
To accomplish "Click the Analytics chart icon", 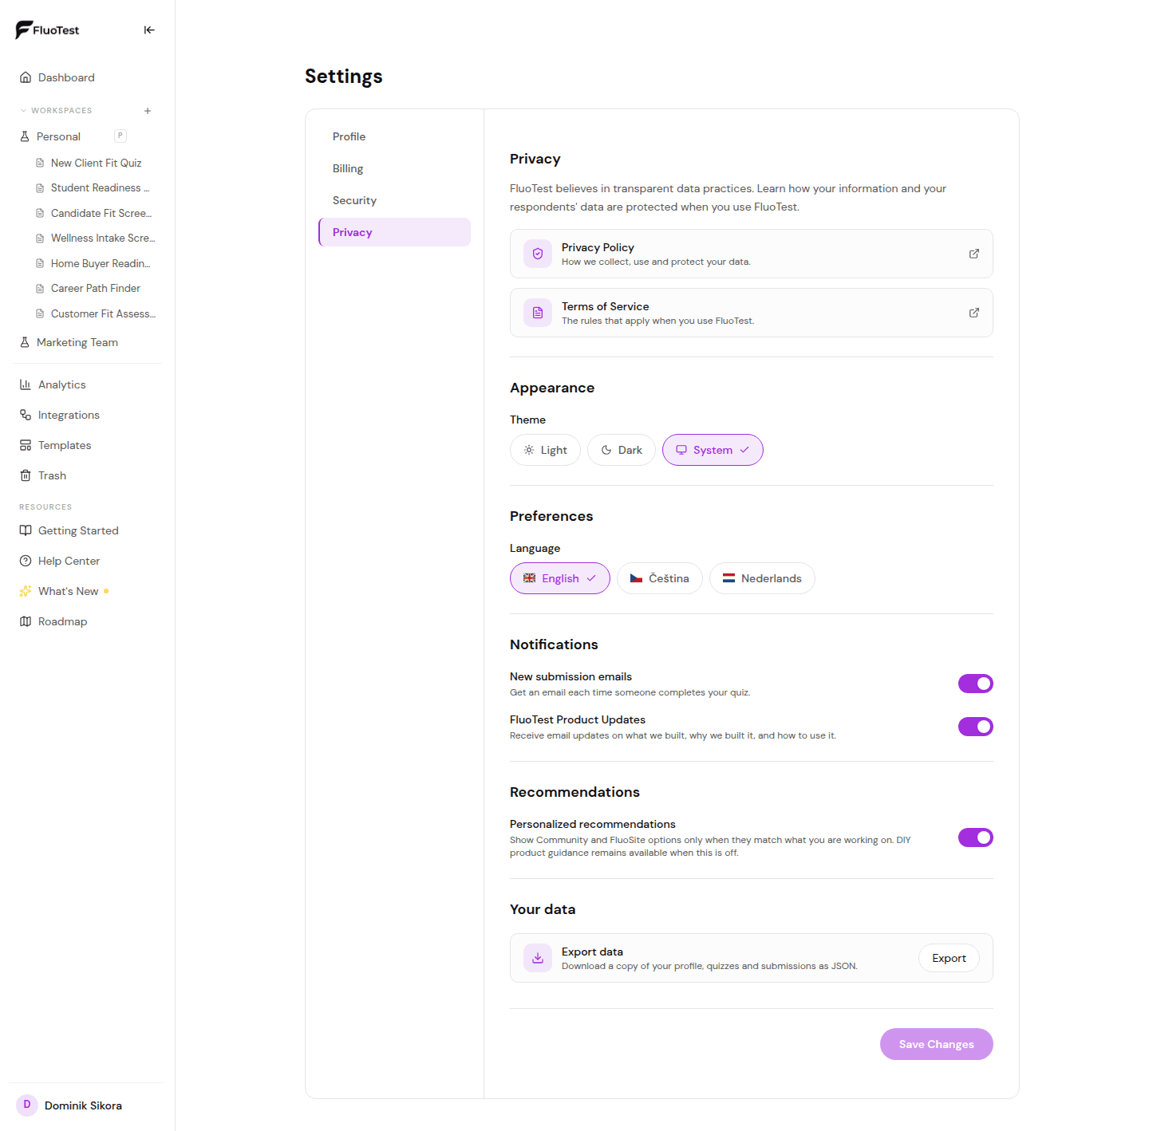I will pos(26,384).
